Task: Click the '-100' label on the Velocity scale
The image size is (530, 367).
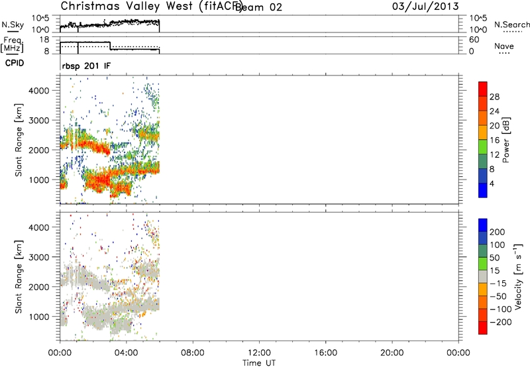Action: point(501,309)
